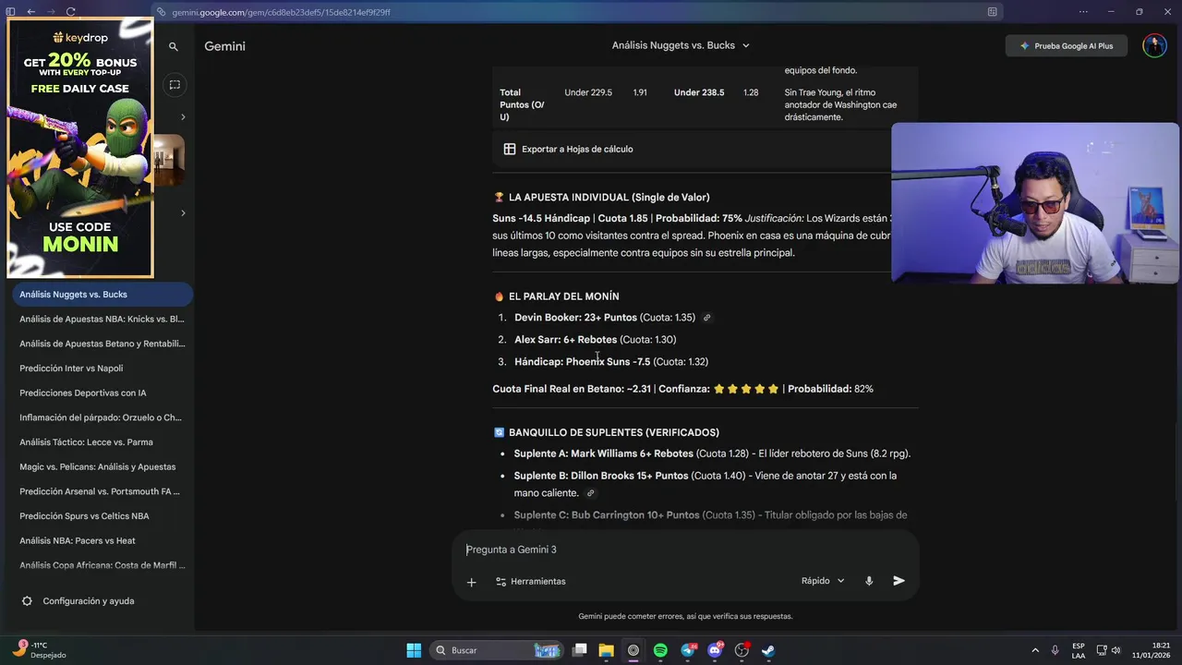Open Spotify from the taskbar
This screenshot has height=665, width=1182.
(x=660, y=650)
